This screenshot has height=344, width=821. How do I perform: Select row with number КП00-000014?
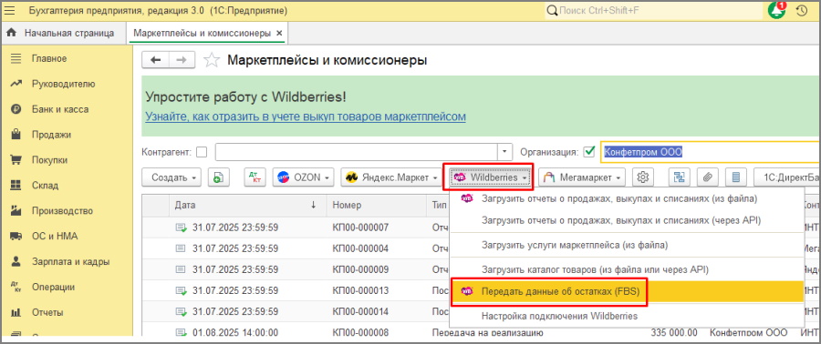[x=360, y=311]
